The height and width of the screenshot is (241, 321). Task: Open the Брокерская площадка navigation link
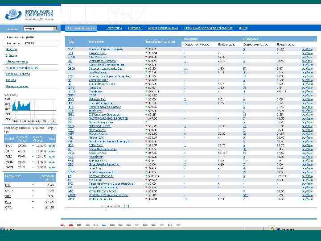point(163,28)
